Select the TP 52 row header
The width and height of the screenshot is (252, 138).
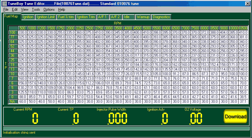tap(13, 46)
